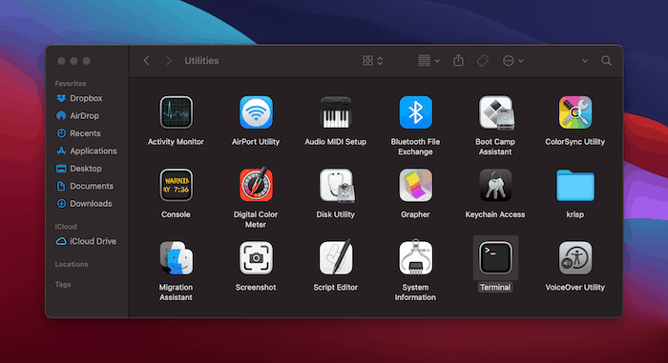The width and height of the screenshot is (668, 363).
Task: Select the ColorSync Utility icon
Action: pyautogui.click(x=575, y=112)
